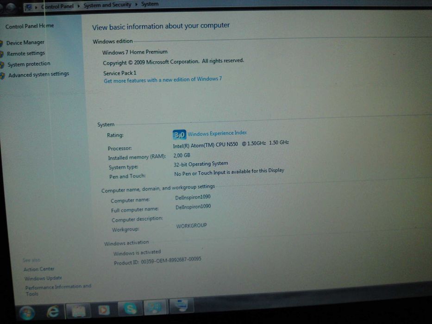Click Windows is activated text
The image size is (432, 324).
137,253
